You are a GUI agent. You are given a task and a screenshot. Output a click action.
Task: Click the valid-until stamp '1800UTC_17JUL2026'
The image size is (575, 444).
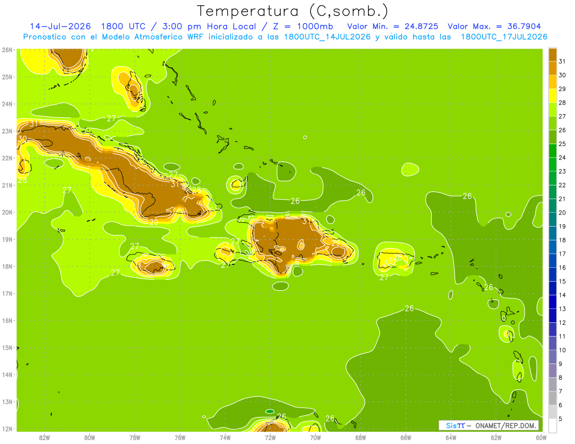pos(504,37)
